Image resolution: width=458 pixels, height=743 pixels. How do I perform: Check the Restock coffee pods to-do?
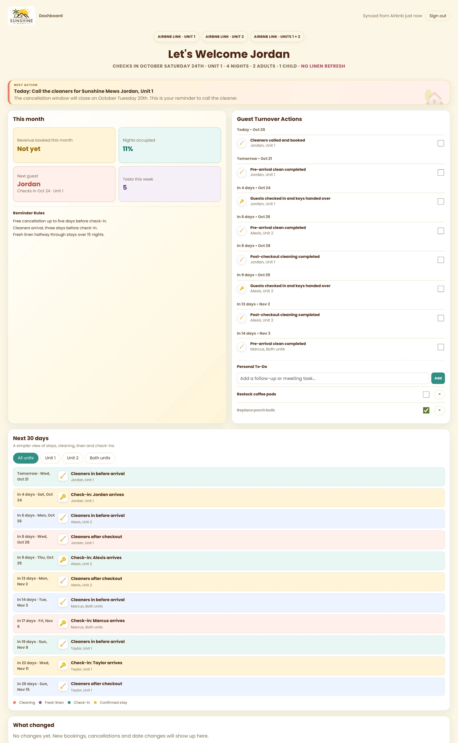[426, 394]
